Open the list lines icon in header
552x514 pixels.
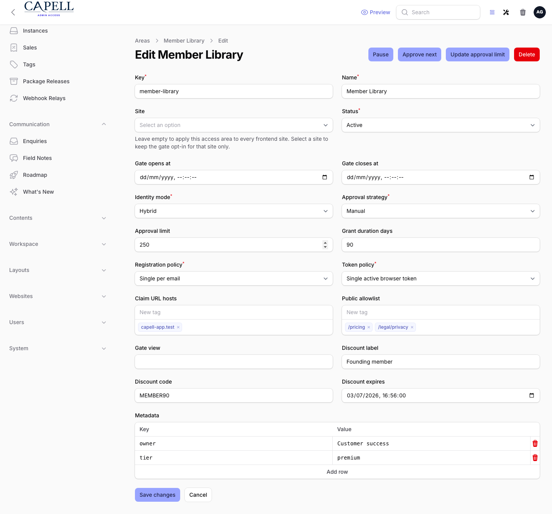tap(492, 12)
